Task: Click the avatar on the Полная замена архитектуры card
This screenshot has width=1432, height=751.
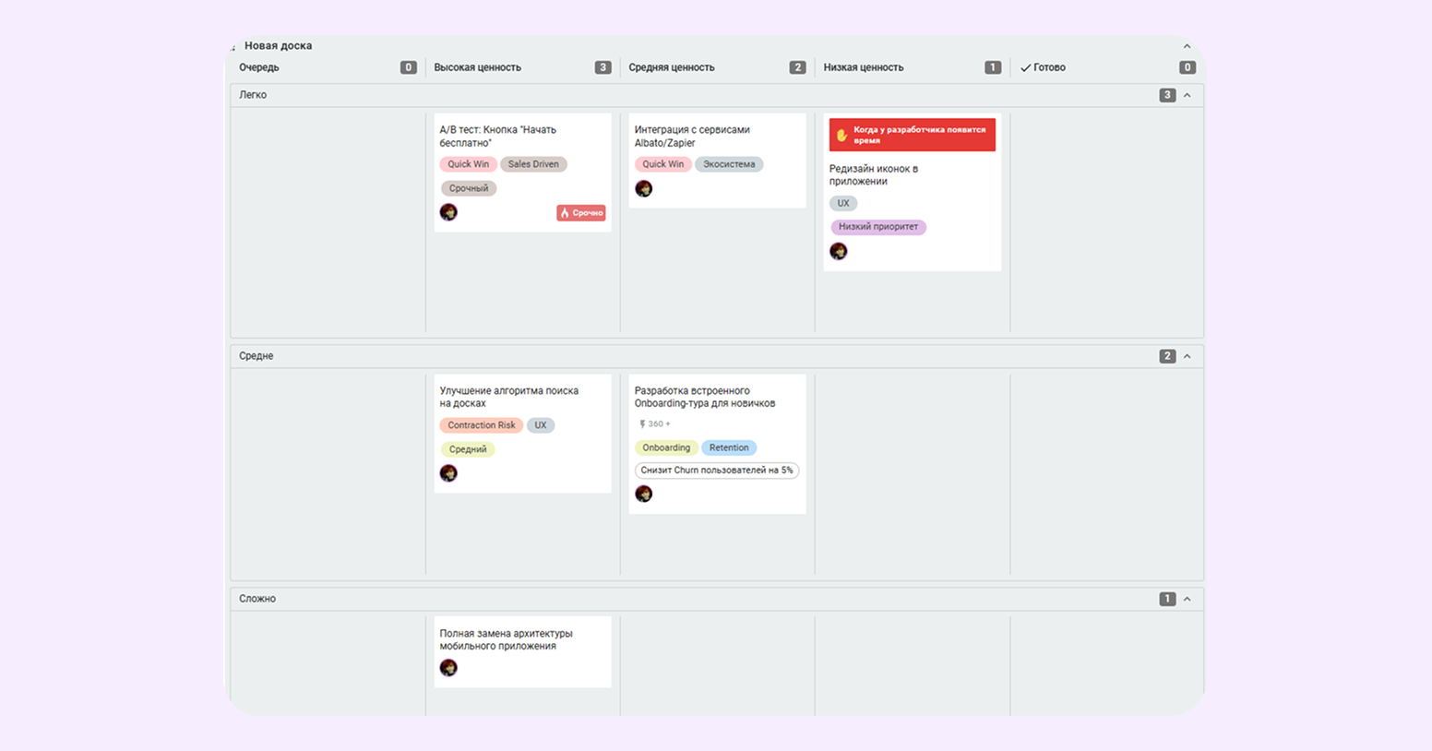Action: pos(448,668)
